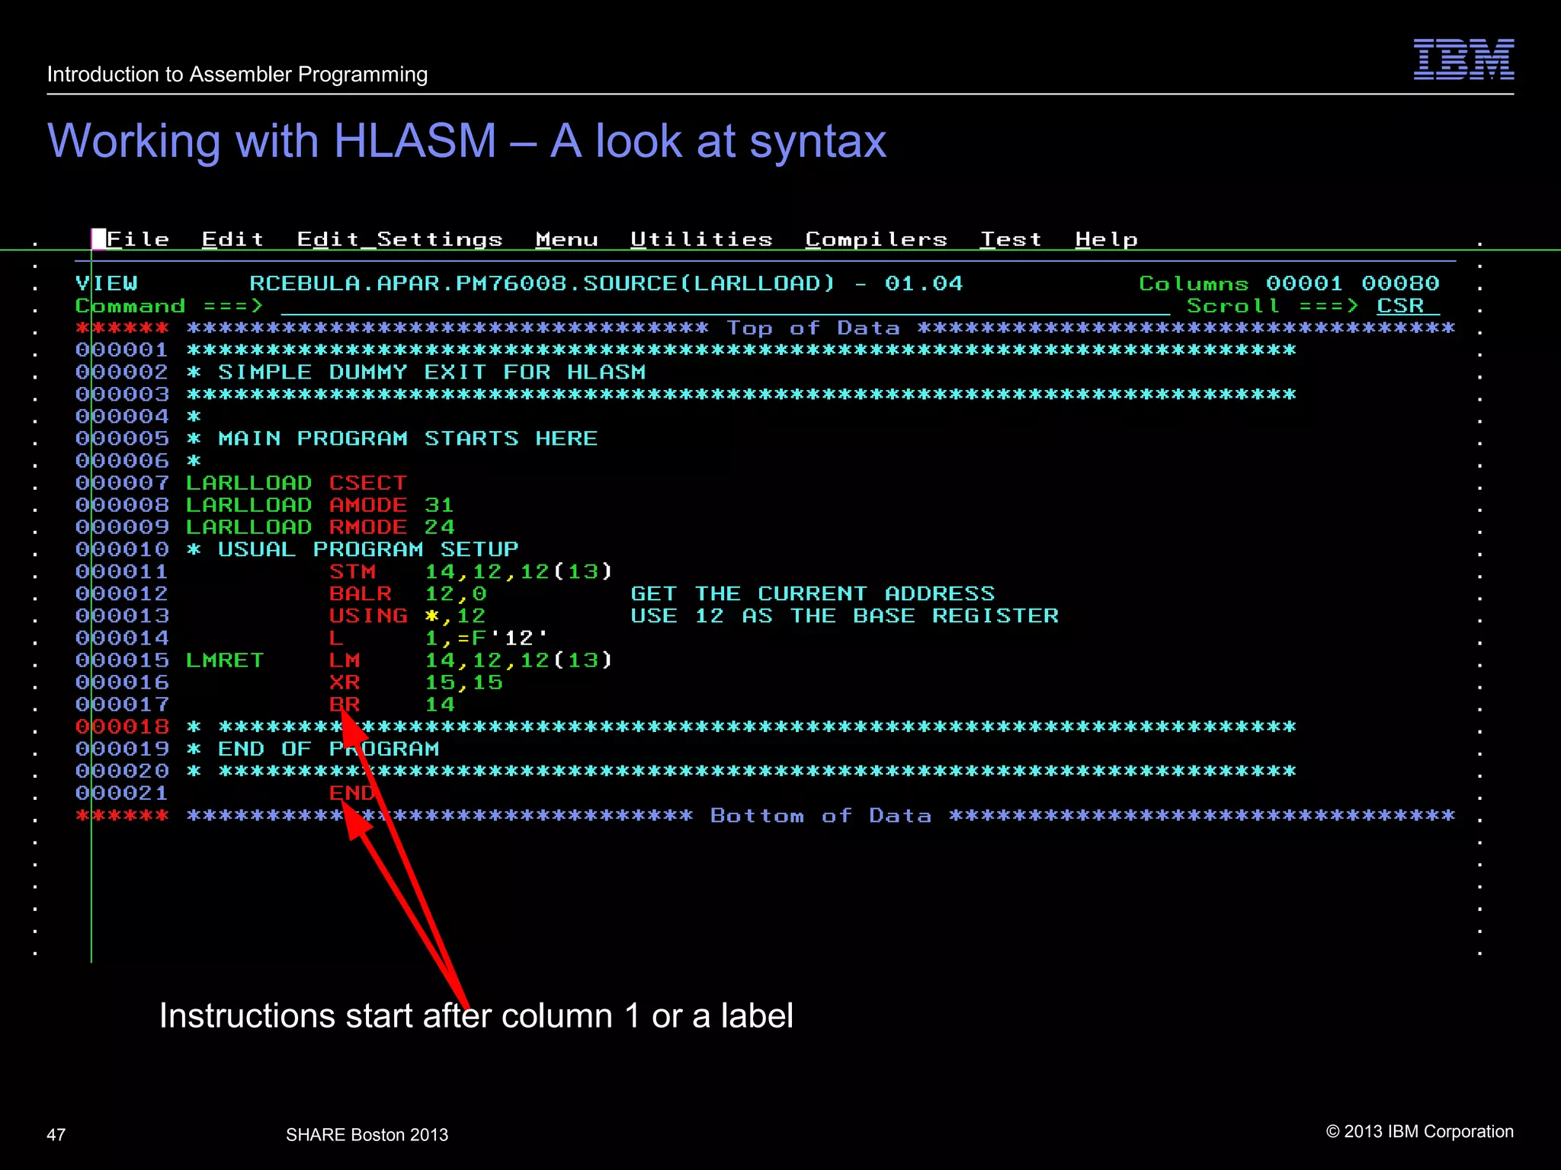Click the Scroll CSR field
This screenshot has height=1170, width=1561.
coord(1407,306)
